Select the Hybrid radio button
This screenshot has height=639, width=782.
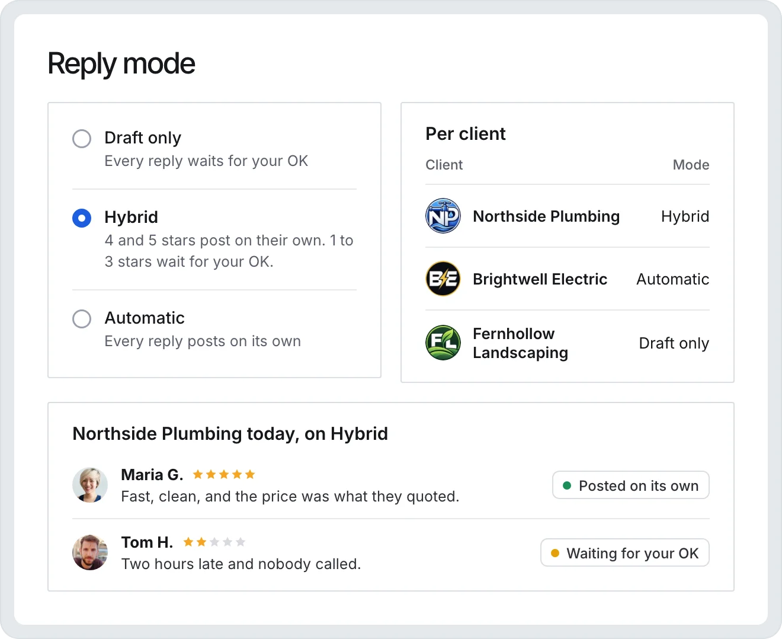click(82, 218)
